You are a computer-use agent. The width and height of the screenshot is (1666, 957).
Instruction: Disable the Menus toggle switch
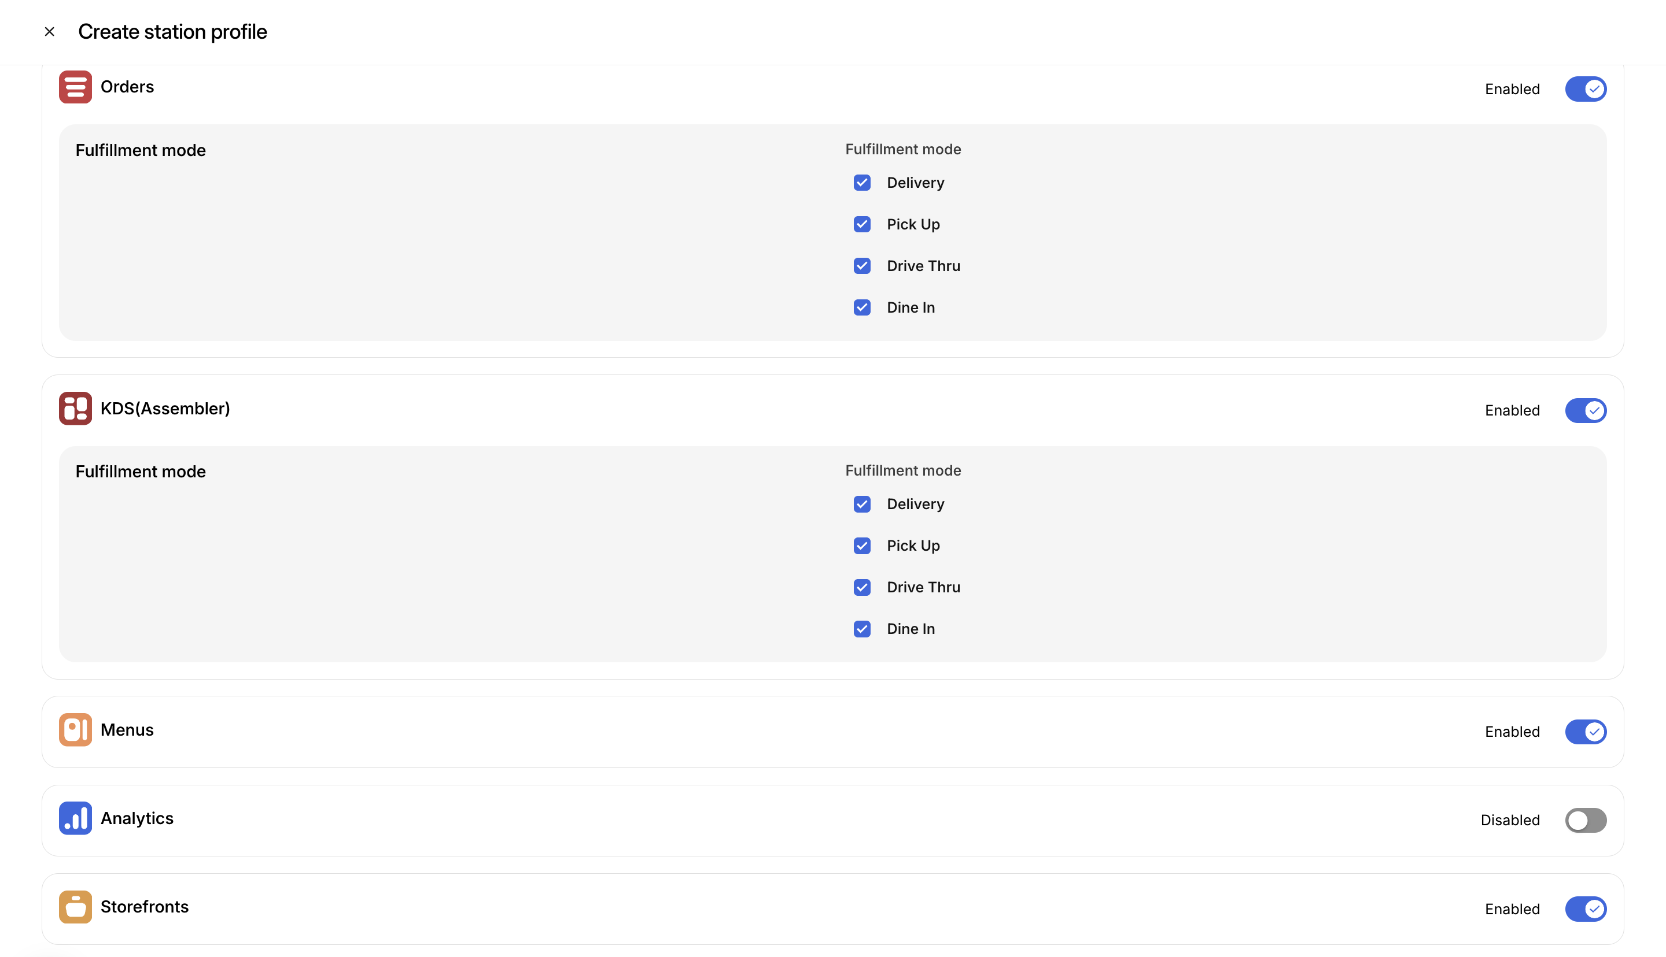(x=1585, y=732)
